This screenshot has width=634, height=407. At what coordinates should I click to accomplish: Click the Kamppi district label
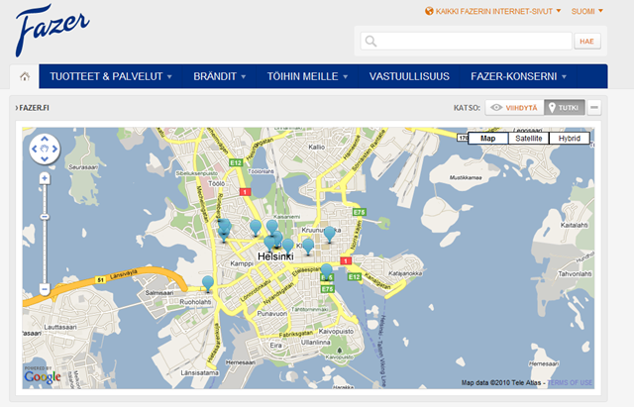click(x=242, y=263)
